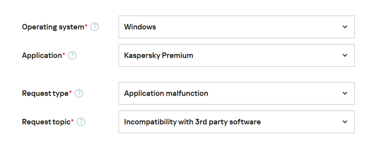Select the "Application malfunction" value text
Screen dimensions: 367x145
pos(166,93)
